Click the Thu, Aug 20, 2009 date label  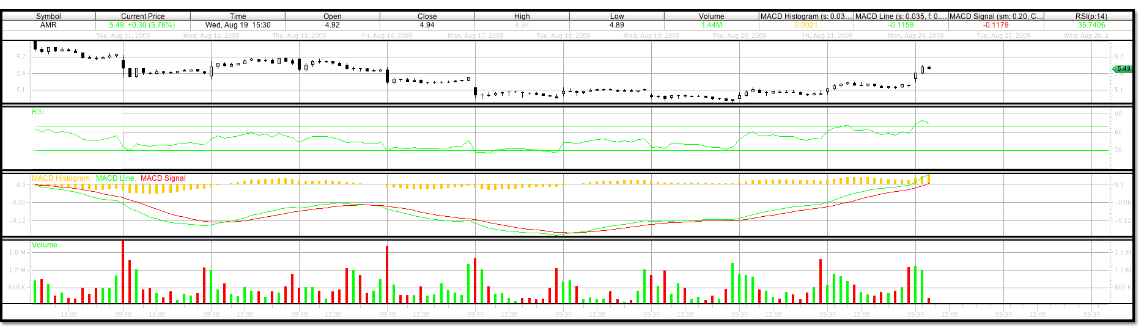(x=739, y=35)
